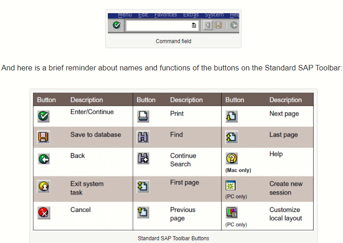Click the 'Save to database' description text
This screenshot has width=343, height=243.
(96, 134)
